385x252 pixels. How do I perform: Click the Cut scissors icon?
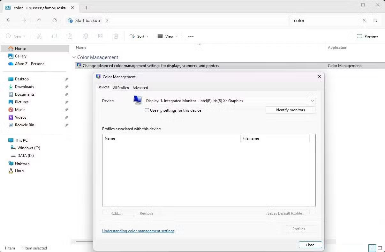click(39, 36)
